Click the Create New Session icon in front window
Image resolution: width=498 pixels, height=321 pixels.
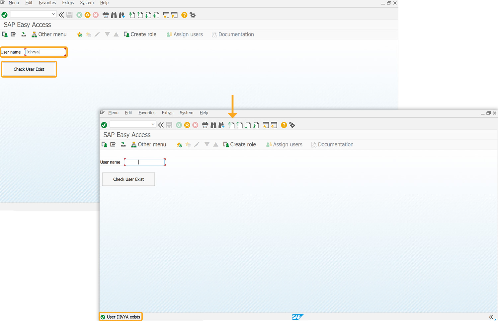point(266,125)
